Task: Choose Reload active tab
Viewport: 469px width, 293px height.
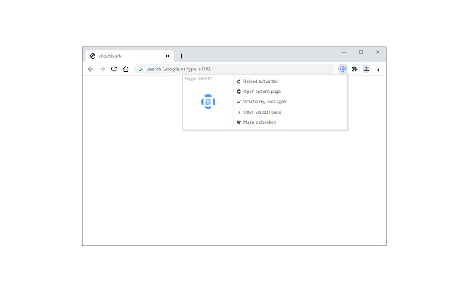Action: coord(257,81)
